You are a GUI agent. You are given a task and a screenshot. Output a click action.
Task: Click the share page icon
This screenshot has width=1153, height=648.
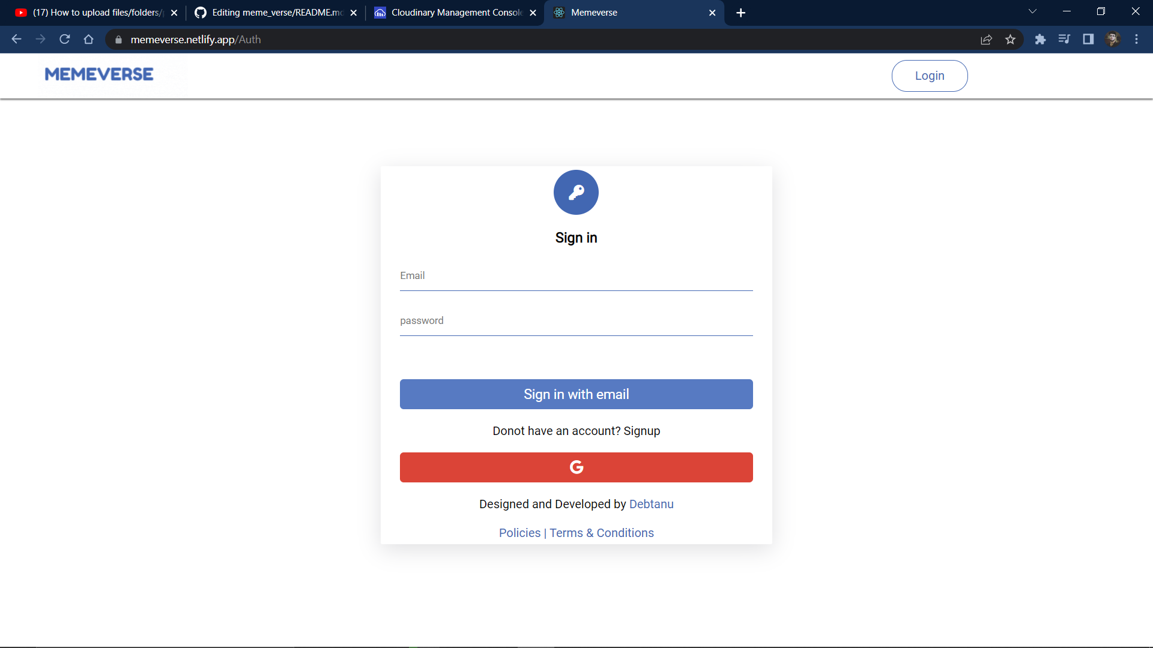coord(986,40)
